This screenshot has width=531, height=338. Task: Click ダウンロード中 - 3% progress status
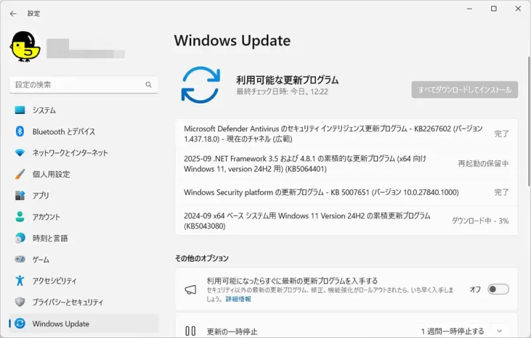(x=480, y=221)
